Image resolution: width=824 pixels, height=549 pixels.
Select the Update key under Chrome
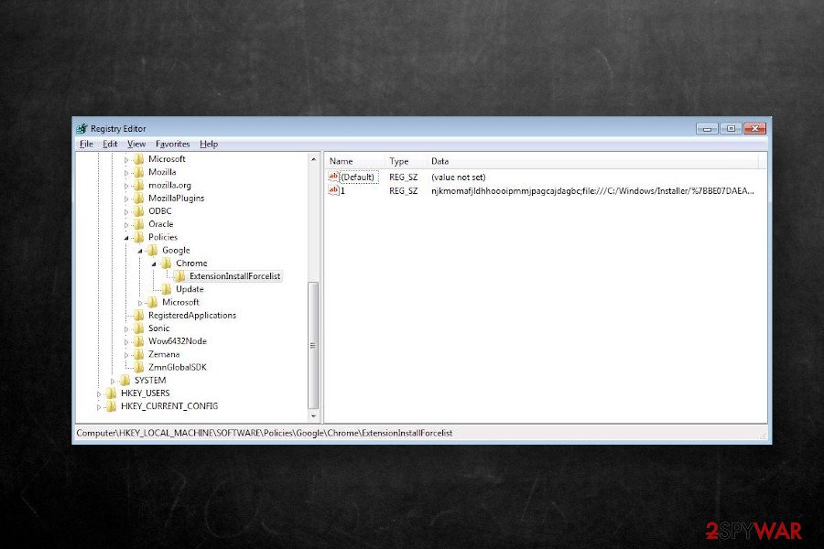pos(190,289)
